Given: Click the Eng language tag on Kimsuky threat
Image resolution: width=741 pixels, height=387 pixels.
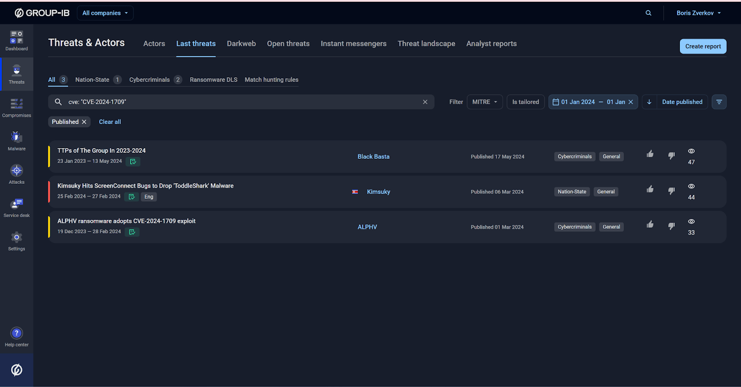Looking at the screenshot, I should point(149,197).
